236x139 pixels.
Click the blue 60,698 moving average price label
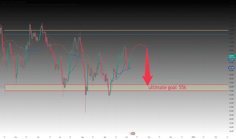tap(231, 68)
